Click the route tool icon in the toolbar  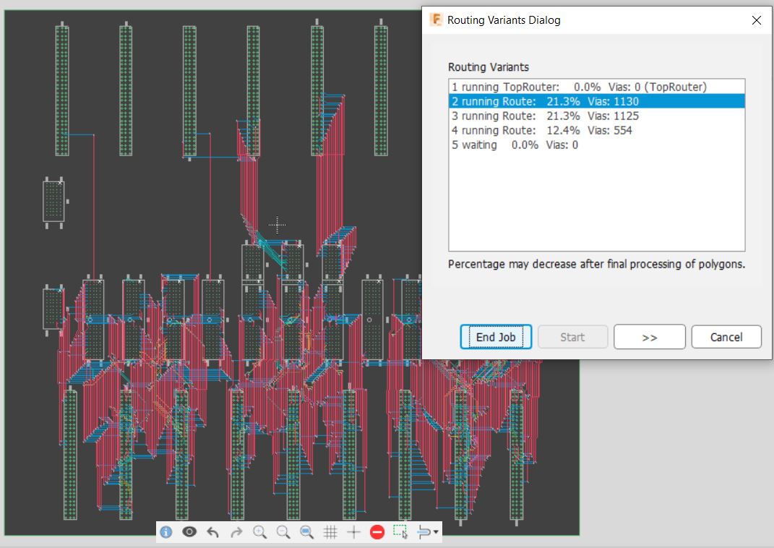point(423,532)
